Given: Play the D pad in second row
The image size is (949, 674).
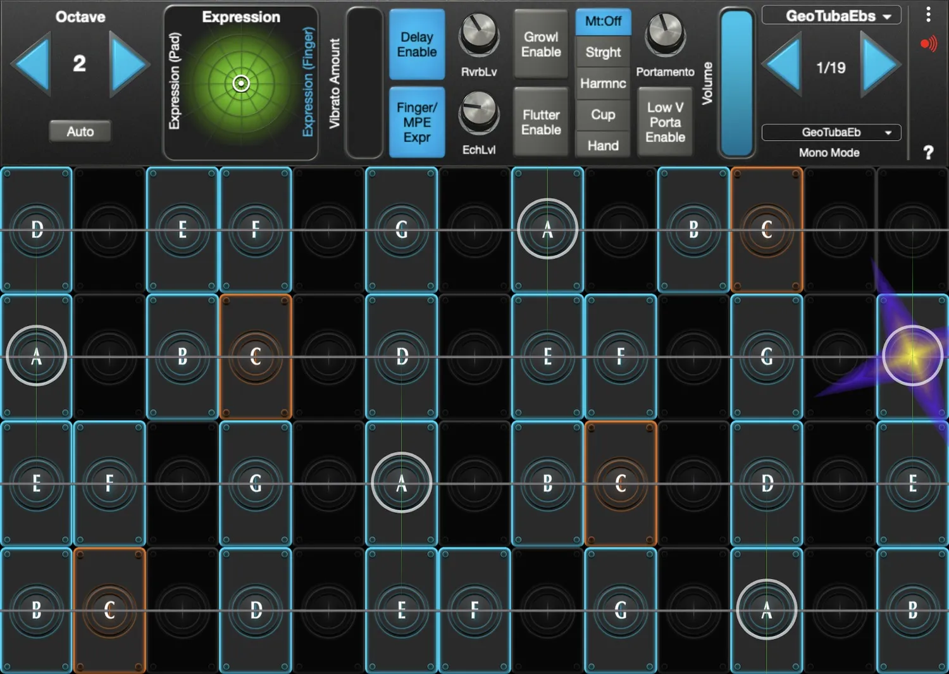Looking at the screenshot, I should pyautogui.click(x=401, y=356).
